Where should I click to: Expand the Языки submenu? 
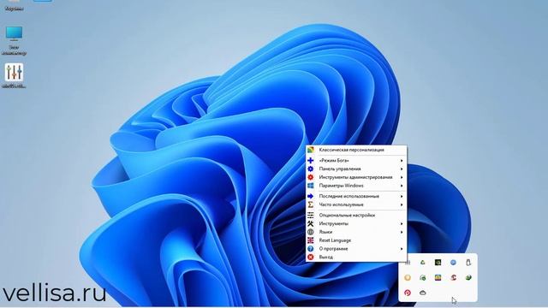[x=356, y=232]
